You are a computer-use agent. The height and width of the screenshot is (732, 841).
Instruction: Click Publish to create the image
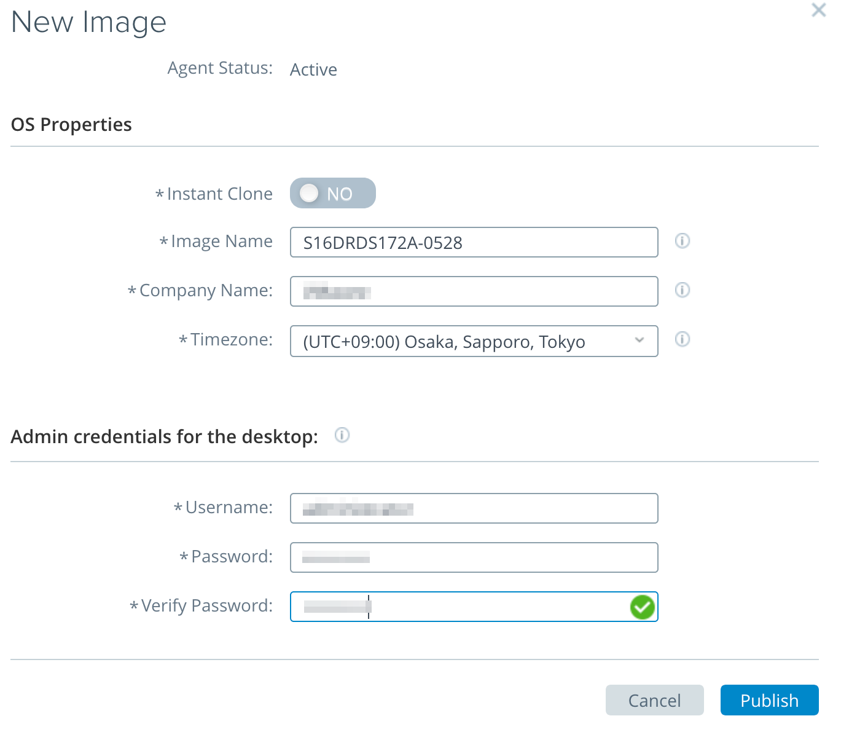click(x=769, y=700)
